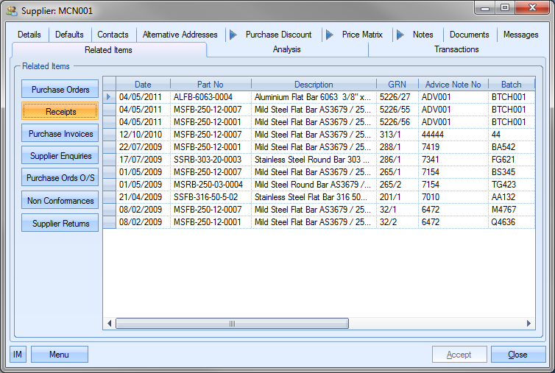This screenshot has width=555, height=373.
Task: Click the left scroll arrow of horizontal scrollbar
Action: (110, 323)
